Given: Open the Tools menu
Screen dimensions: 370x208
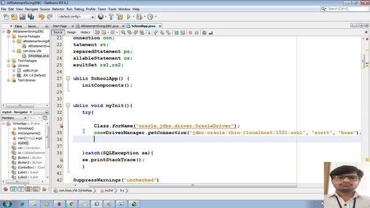Looking at the screenshot, I should [112, 9].
